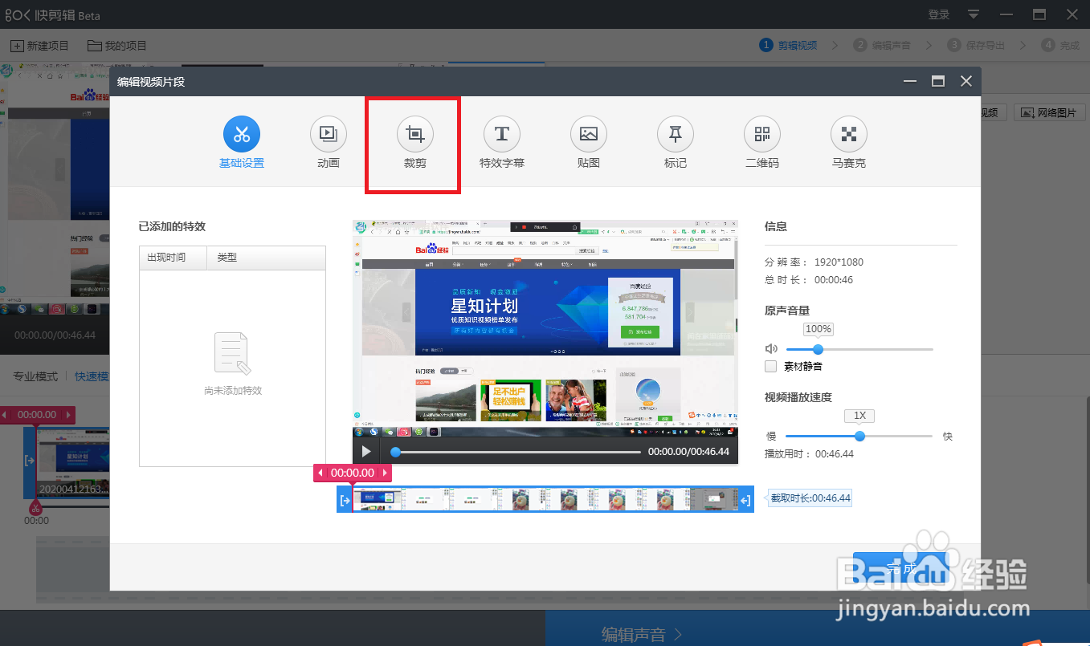Minimize the 编辑视频片段 dialog
This screenshot has height=646, width=1090.
[x=910, y=81]
